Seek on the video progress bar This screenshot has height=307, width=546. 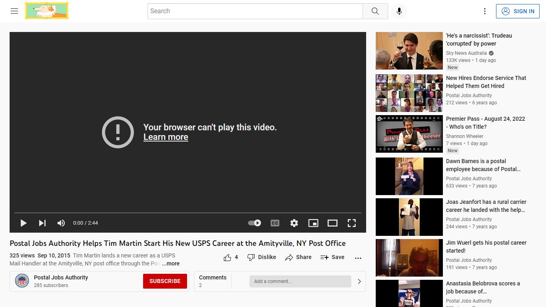(188, 213)
